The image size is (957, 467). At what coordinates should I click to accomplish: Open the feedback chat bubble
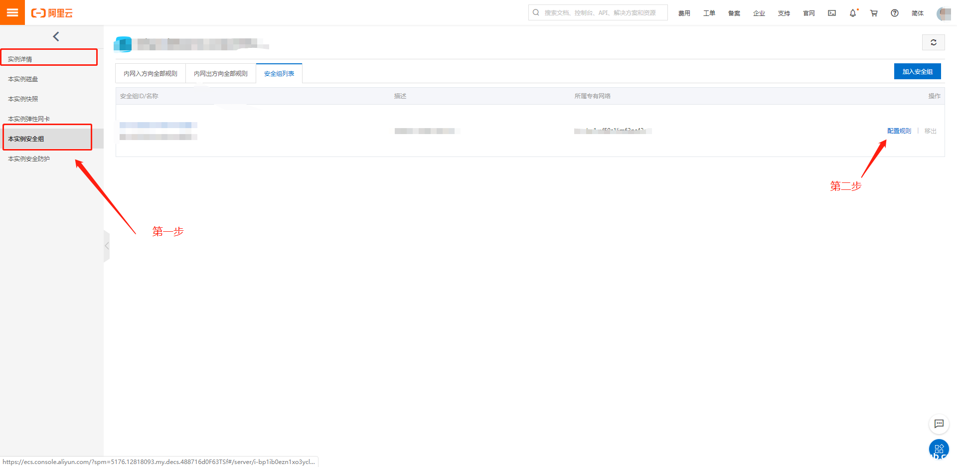(x=939, y=424)
